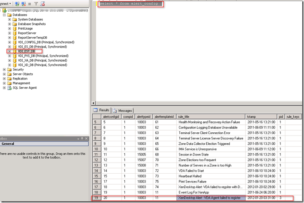The image size is (304, 203).
Task: Click the Filter funnel icon
Action: [x=36, y=4]
